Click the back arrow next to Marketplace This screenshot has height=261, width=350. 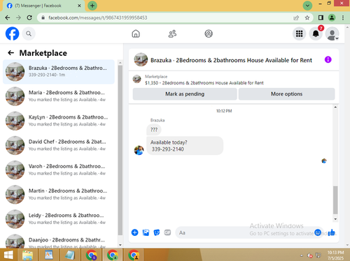click(x=10, y=53)
